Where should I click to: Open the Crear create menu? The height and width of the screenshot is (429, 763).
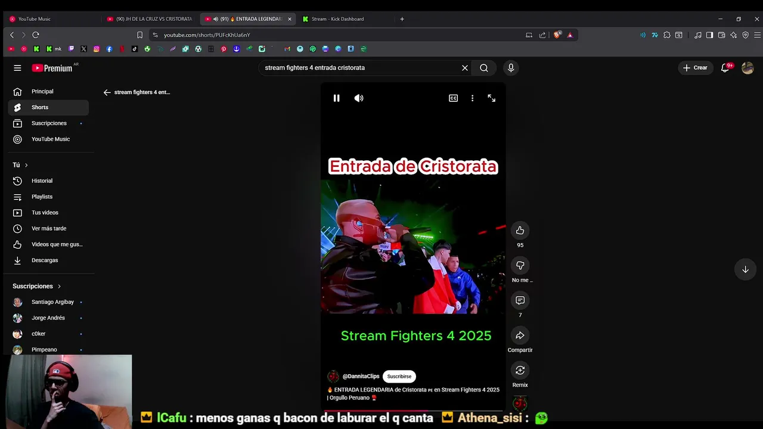[695, 68]
